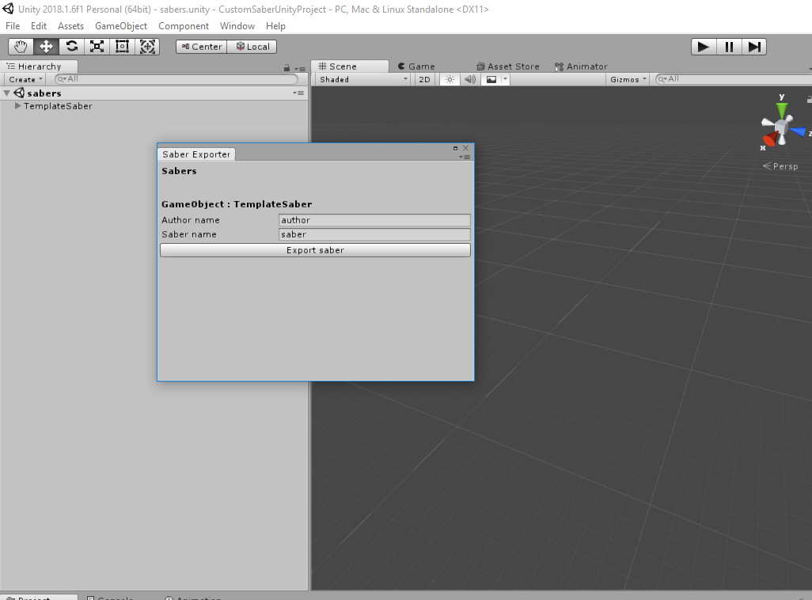812x600 pixels.
Task: Select the Scale tool
Action: [97, 47]
